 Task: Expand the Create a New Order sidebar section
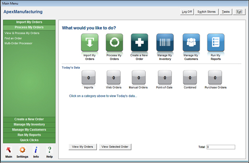tap(29, 119)
